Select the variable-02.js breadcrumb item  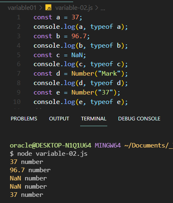pyautogui.click(x=74, y=8)
